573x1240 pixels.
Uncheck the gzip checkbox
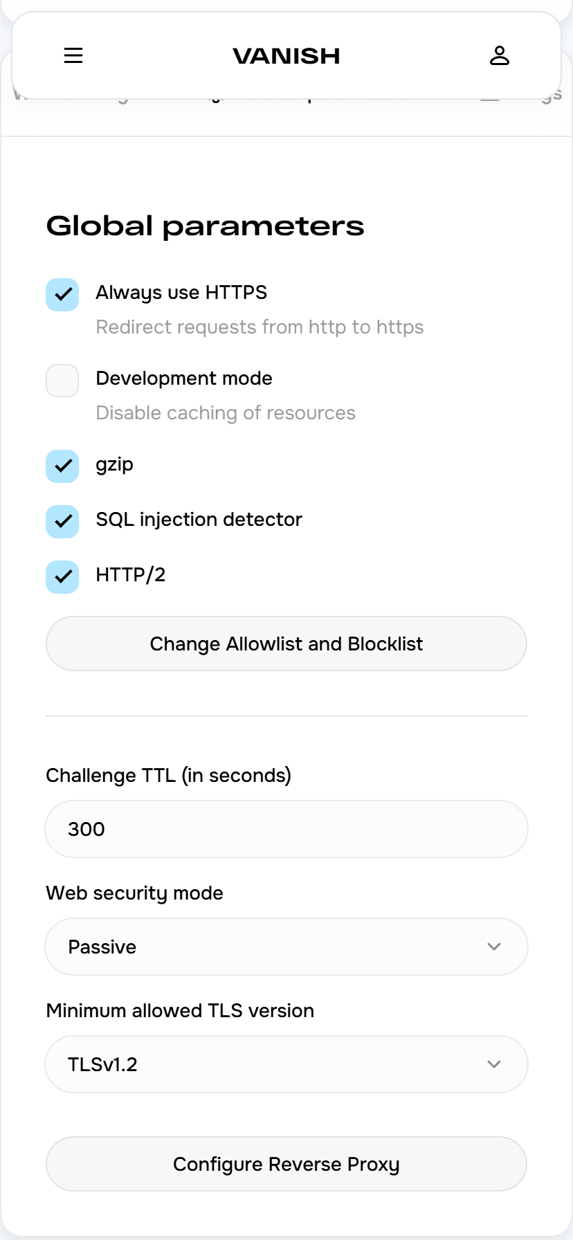tap(62, 466)
